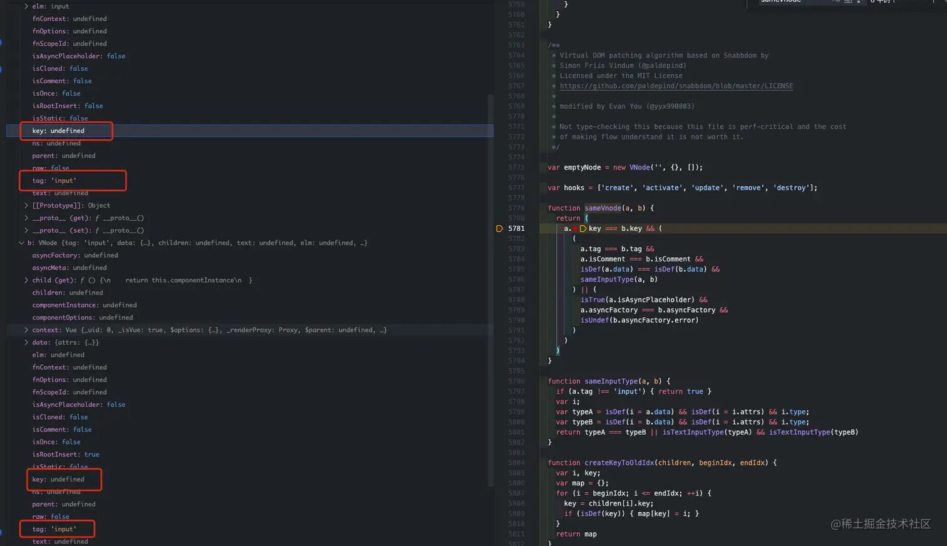This screenshot has width=947, height=546.
Task: Click 'function createKeyToOldIdx' declaration
Action: [x=662, y=463]
